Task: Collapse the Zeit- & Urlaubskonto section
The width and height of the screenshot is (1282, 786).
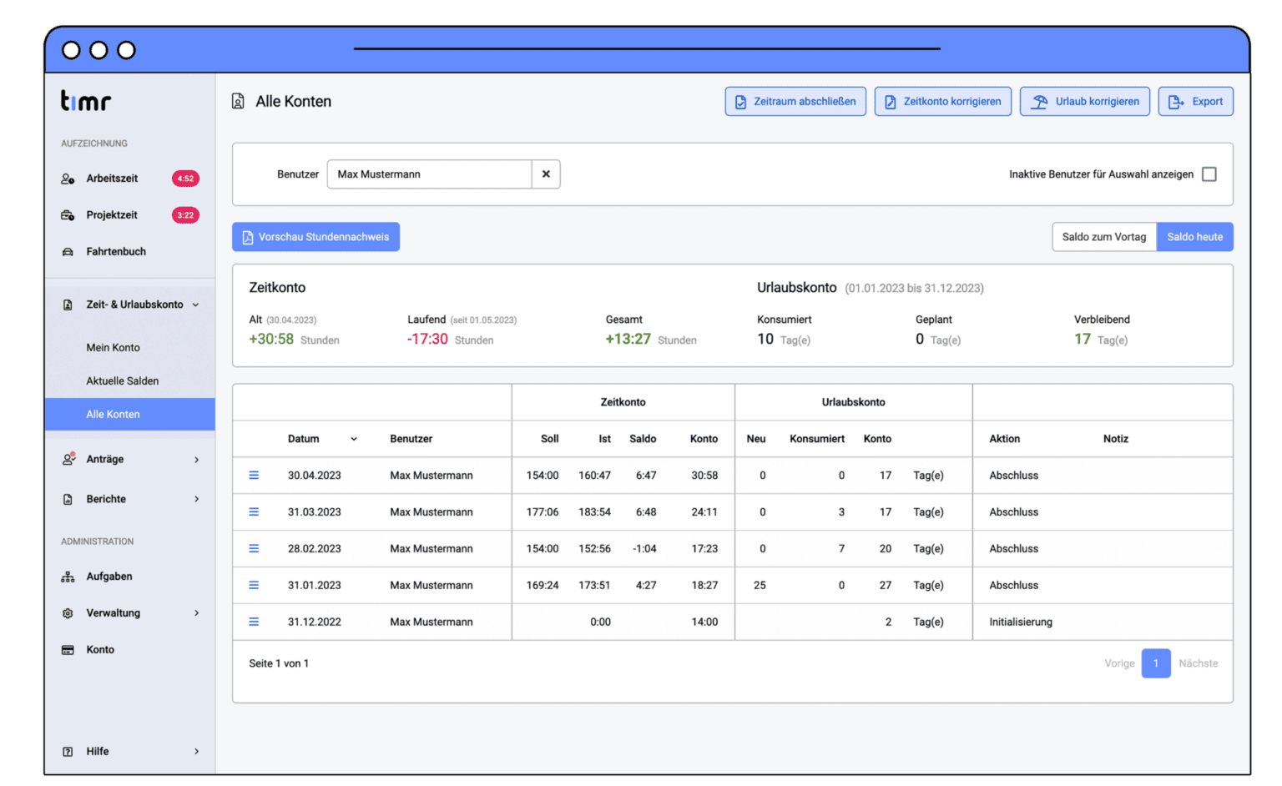Action: pos(196,305)
